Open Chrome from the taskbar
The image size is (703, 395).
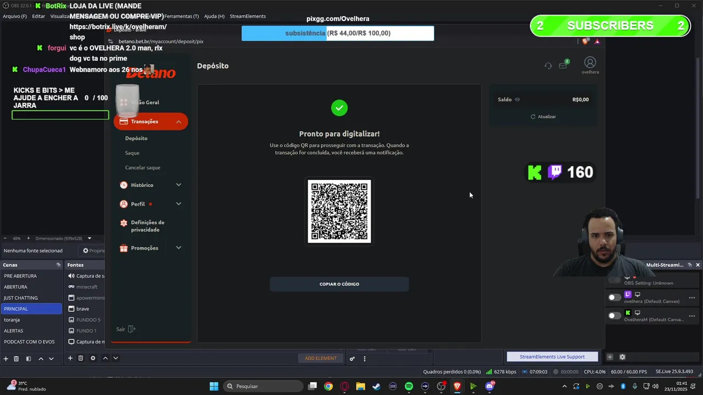328,386
